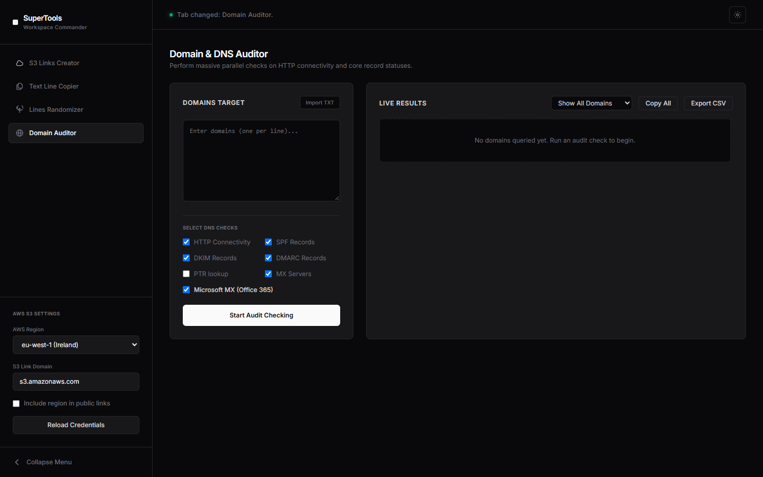Click the S3 Link Domain input field
Viewport: 763px width, 477px height.
tap(76, 382)
